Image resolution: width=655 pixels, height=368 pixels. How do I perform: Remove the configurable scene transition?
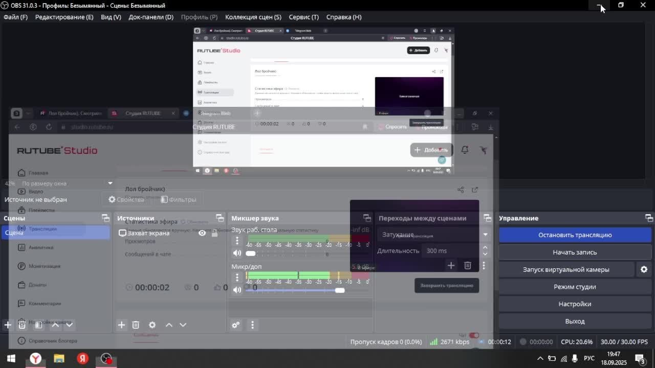pos(468,265)
